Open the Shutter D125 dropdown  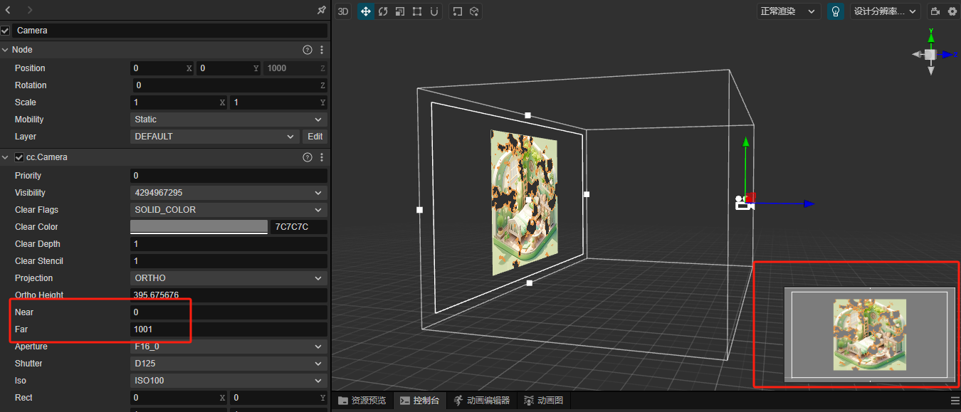pyautogui.click(x=229, y=364)
